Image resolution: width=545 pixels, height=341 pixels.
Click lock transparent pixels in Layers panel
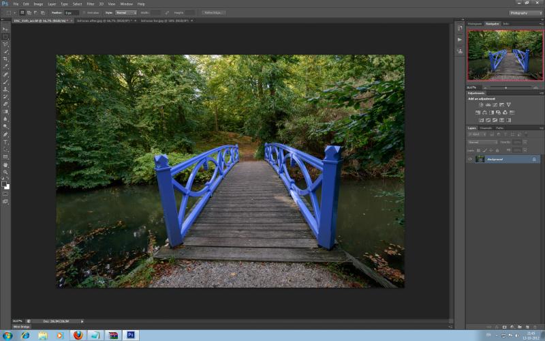click(479, 150)
